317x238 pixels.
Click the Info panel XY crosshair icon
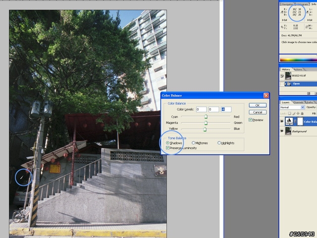[x=282, y=27]
